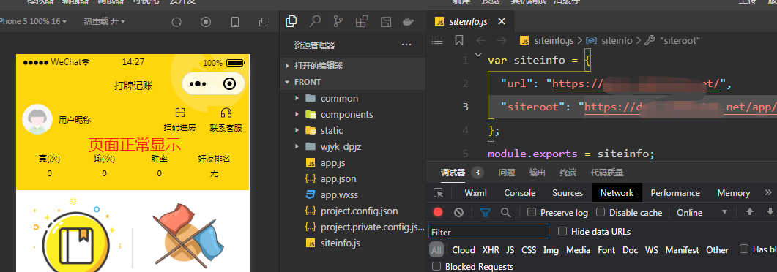This screenshot has height=272, width=777.
Task: Switch to the Sources tab
Action: click(x=568, y=193)
